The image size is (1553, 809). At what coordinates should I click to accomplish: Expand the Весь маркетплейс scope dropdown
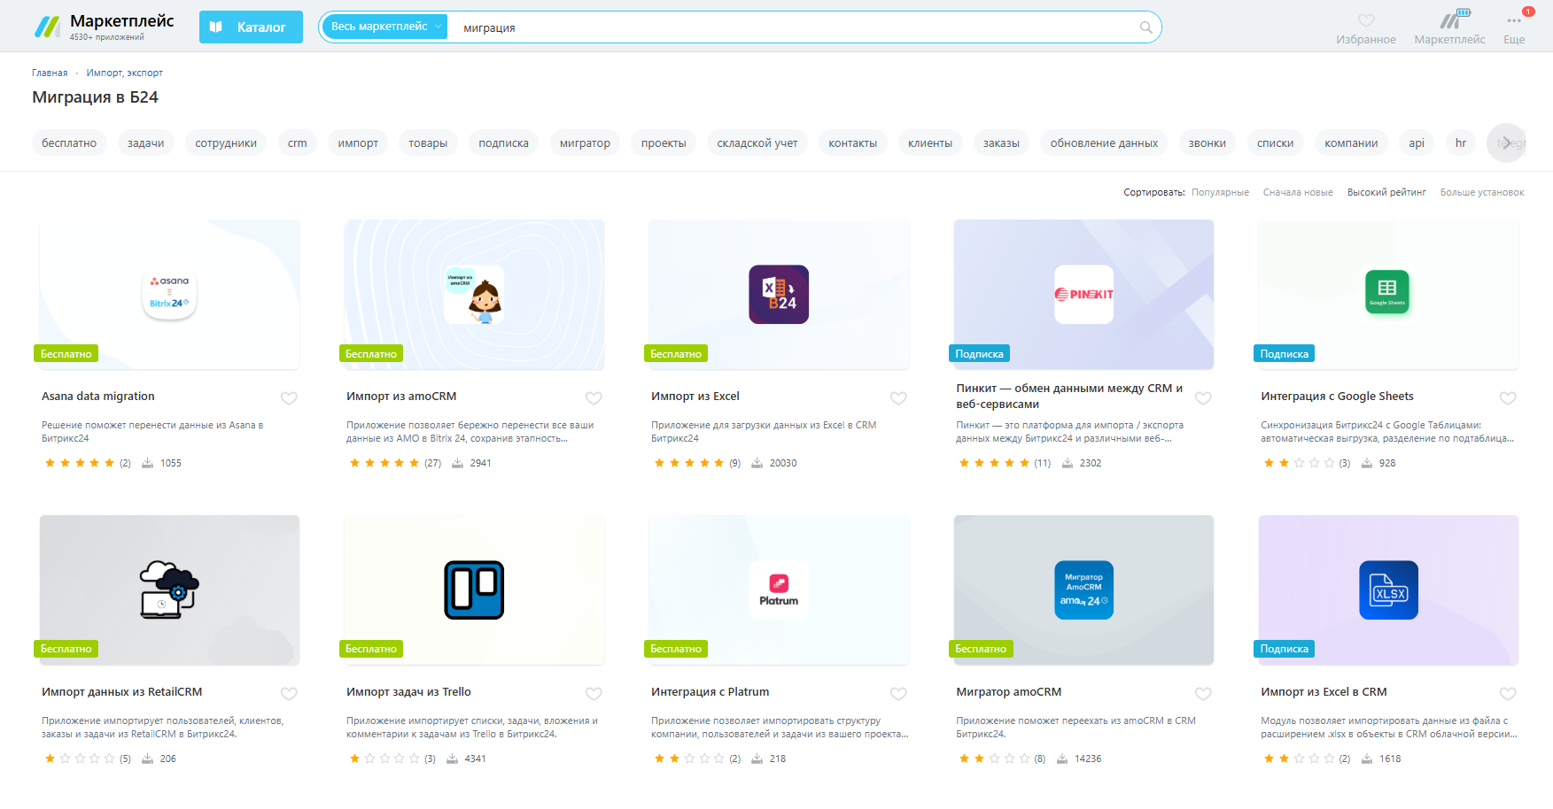(x=385, y=27)
